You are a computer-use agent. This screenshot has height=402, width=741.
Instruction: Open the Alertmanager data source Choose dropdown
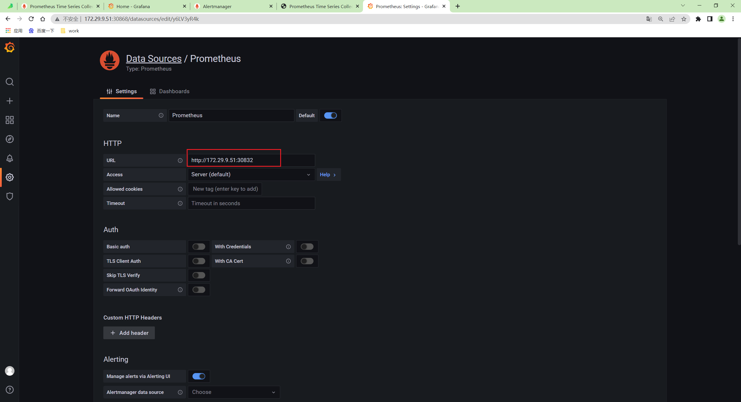234,392
